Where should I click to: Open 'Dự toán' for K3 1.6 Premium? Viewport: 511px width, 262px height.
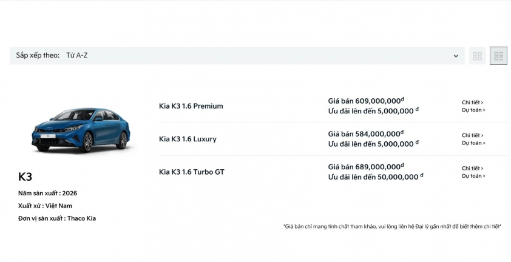473,110
